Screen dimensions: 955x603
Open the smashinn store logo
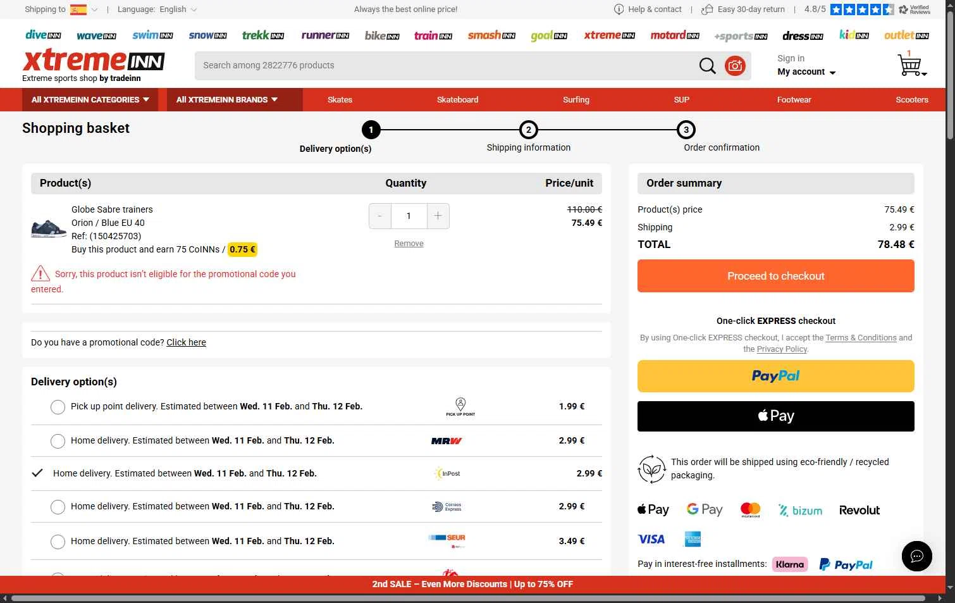click(x=491, y=35)
